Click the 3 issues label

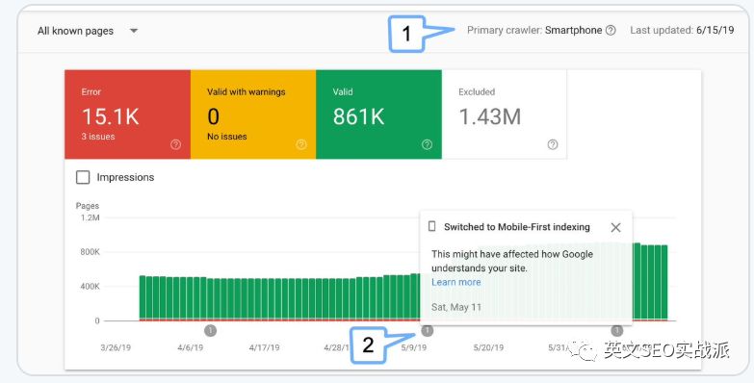pos(98,137)
